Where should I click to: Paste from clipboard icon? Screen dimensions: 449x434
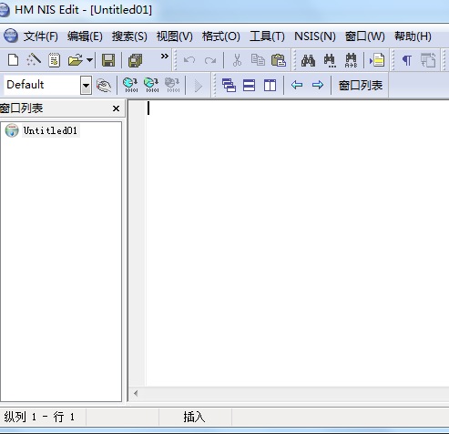279,60
